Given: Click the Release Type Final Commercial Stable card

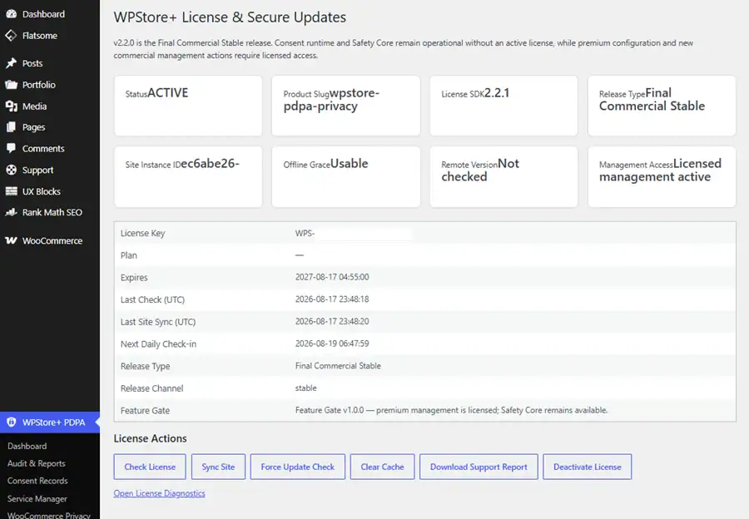Looking at the screenshot, I should [x=662, y=106].
